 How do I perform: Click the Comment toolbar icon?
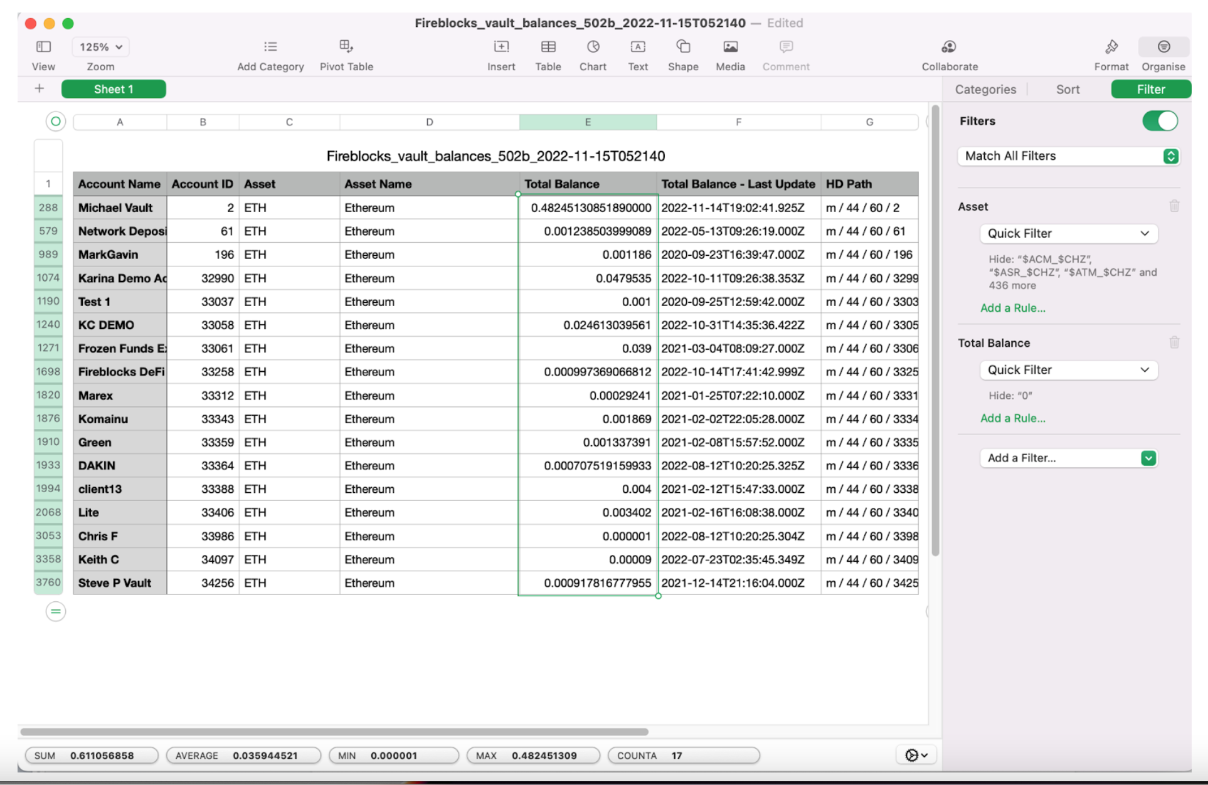click(x=786, y=47)
